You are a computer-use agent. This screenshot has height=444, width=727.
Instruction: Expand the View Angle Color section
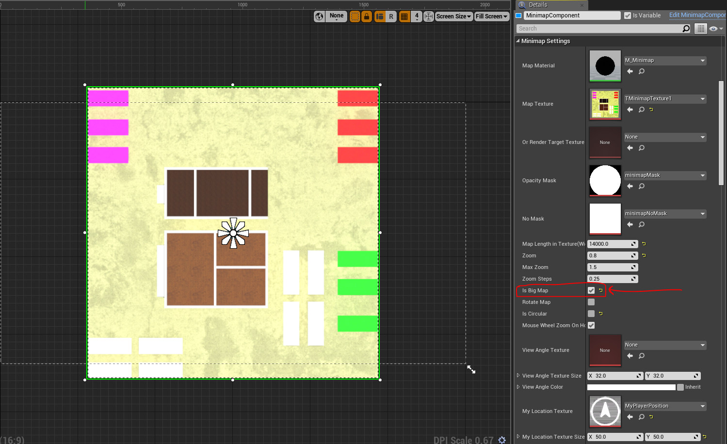pyautogui.click(x=518, y=387)
